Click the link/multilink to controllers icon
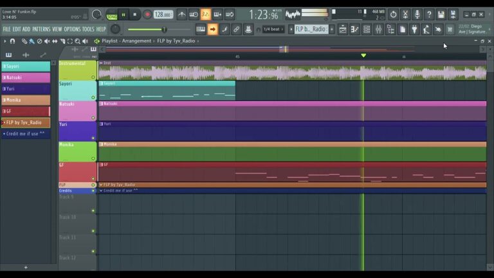 pyautogui.click(x=236, y=30)
